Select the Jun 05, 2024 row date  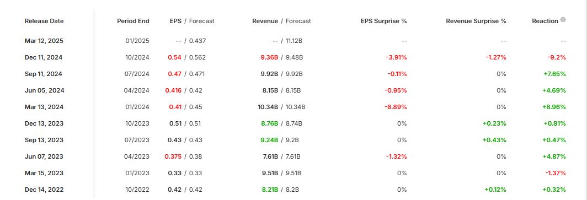[45, 90]
